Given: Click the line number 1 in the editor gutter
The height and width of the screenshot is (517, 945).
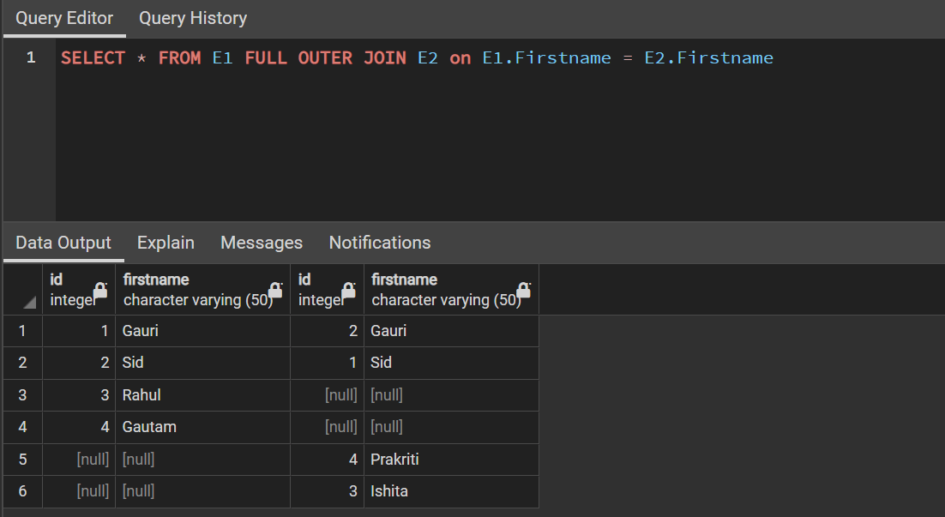Looking at the screenshot, I should click(30, 57).
